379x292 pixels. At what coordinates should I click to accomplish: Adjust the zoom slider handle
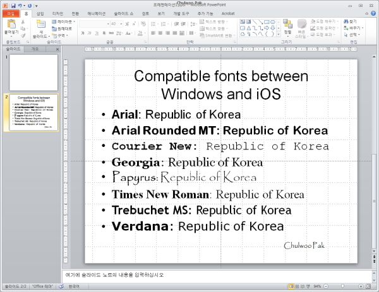coord(342,286)
